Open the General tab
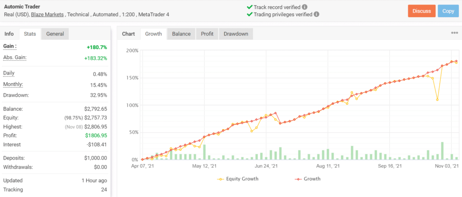This screenshot has height=197, width=462. coord(55,34)
